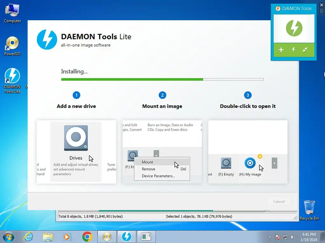Viewport: 325px width, 243px height.
Task: Click the Mount an image heading
Action: (162, 106)
